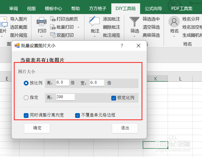Expand the 姓名 dropdown arrow
Viewport: 202px width, 157px height.
pos(174,36)
